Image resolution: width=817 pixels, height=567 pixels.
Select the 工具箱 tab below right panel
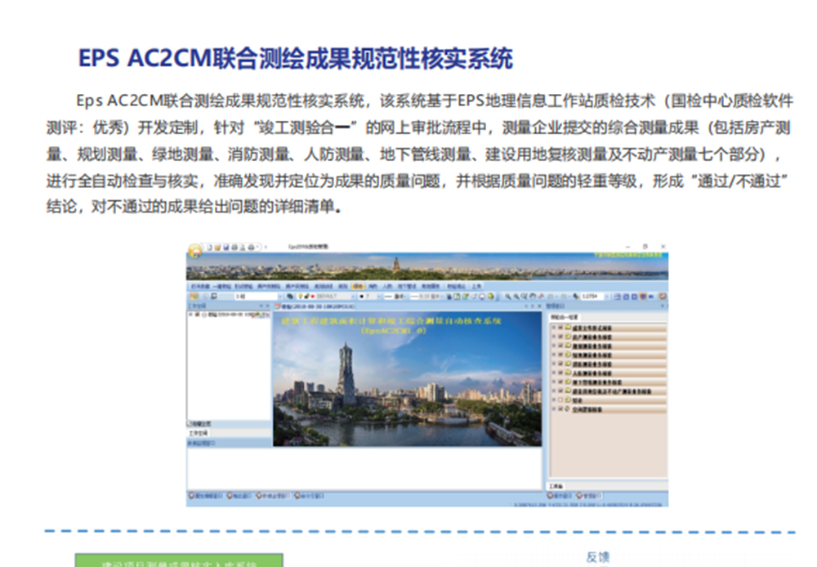pos(556,486)
